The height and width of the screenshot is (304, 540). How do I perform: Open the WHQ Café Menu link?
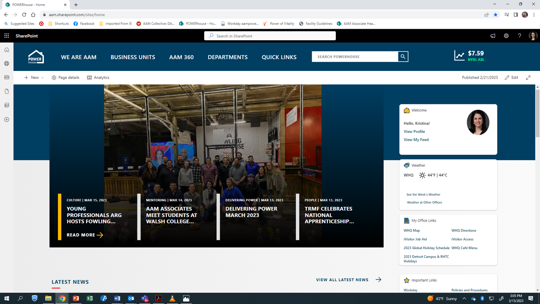[x=464, y=248]
